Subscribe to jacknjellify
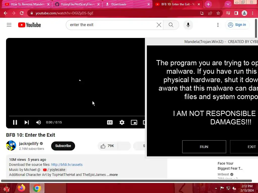This screenshot has width=258, height=193. pos(63,146)
